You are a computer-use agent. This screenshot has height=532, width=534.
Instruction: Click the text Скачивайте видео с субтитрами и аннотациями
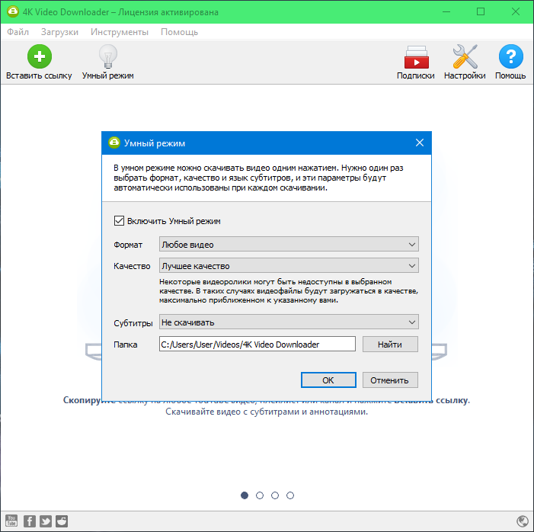(x=267, y=412)
